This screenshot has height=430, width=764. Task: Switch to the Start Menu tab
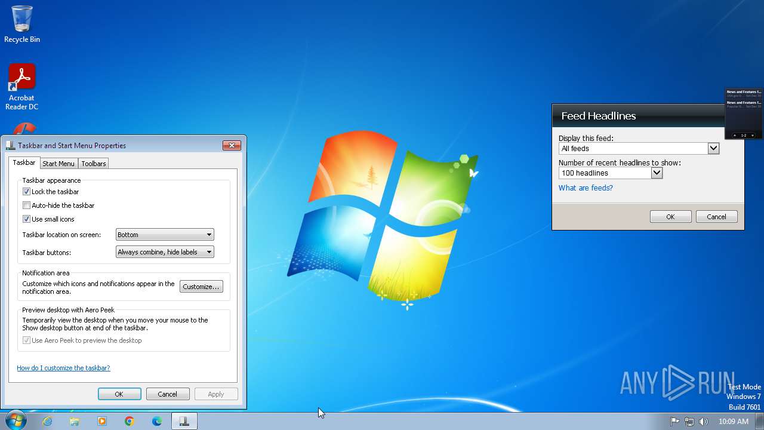point(58,164)
